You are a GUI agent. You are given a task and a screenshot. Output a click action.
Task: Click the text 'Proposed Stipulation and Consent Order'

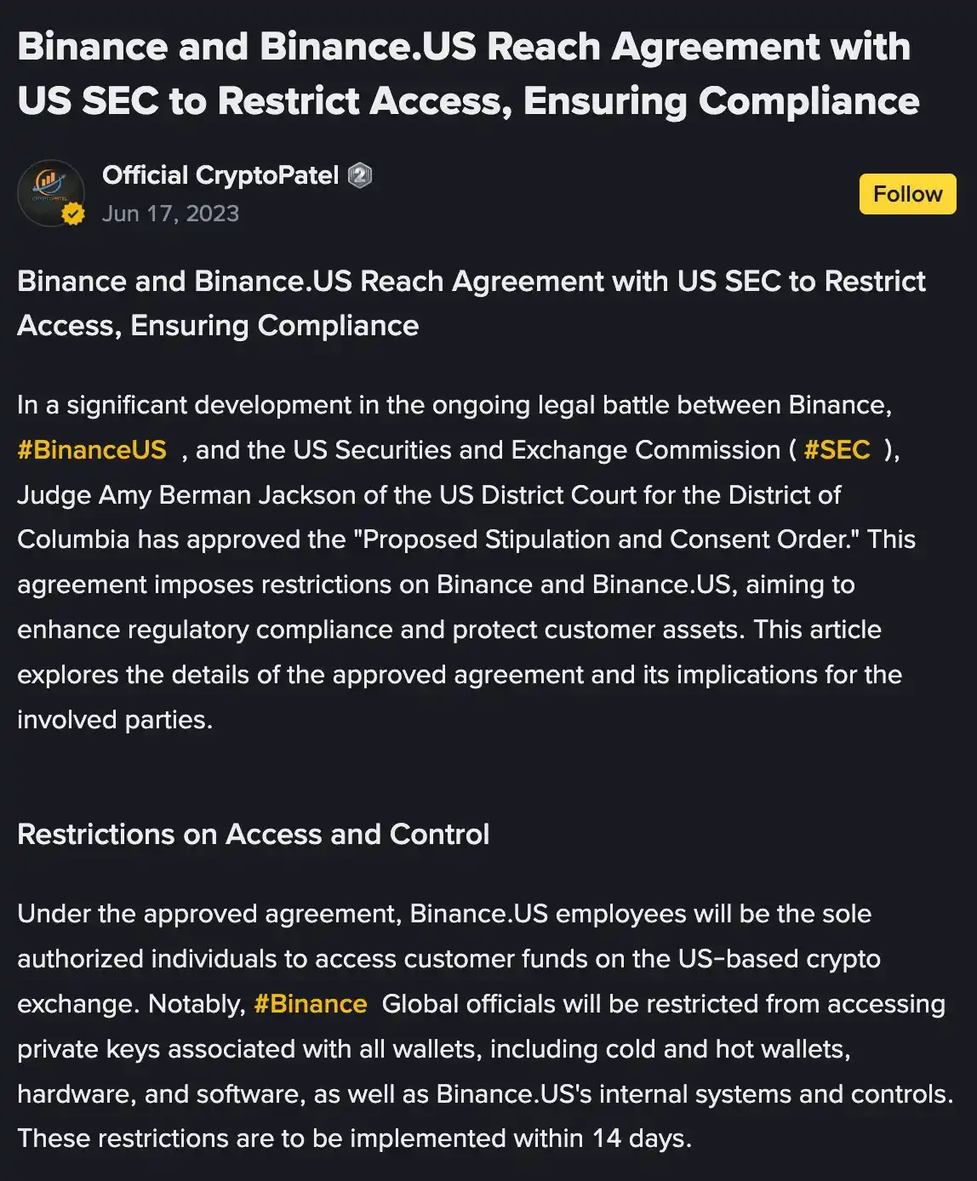click(606, 539)
